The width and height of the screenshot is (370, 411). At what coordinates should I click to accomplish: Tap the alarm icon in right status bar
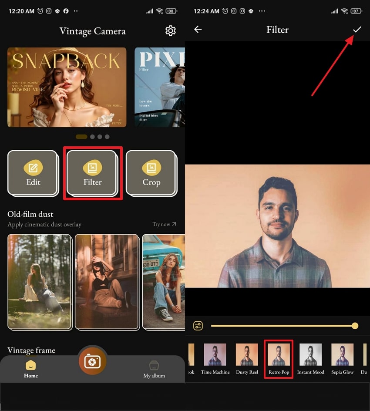[225, 11]
